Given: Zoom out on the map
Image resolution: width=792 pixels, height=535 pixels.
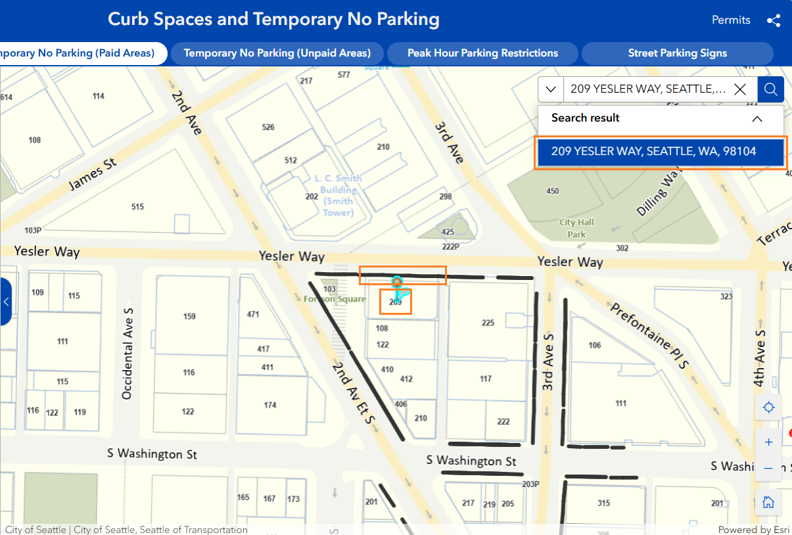Looking at the screenshot, I should click(x=768, y=468).
